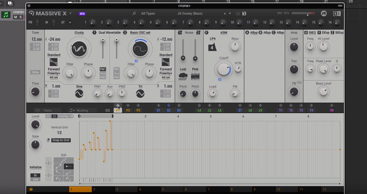Click the drag-assign arrows above T1
Image resolution: width=367 pixels, height=194 pixels.
(x=281, y=105)
